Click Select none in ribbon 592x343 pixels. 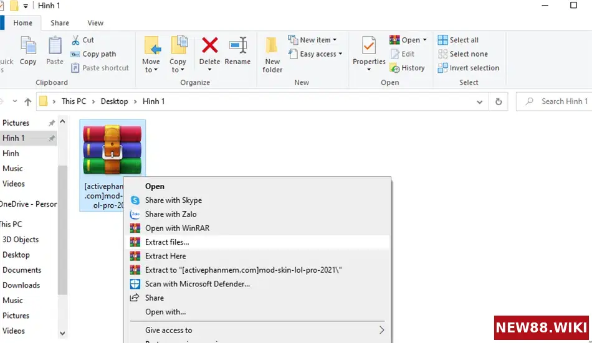pyautogui.click(x=462, y=54)
